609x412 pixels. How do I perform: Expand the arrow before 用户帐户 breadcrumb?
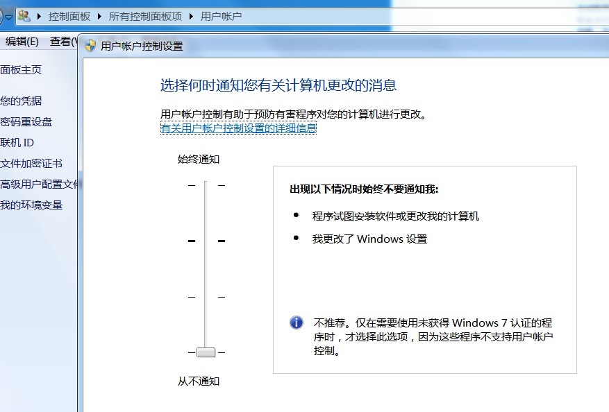tap(191, 16)
